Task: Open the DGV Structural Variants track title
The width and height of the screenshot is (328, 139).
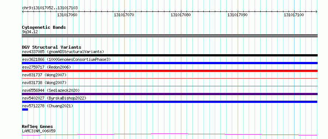Action: click(52, 47)
